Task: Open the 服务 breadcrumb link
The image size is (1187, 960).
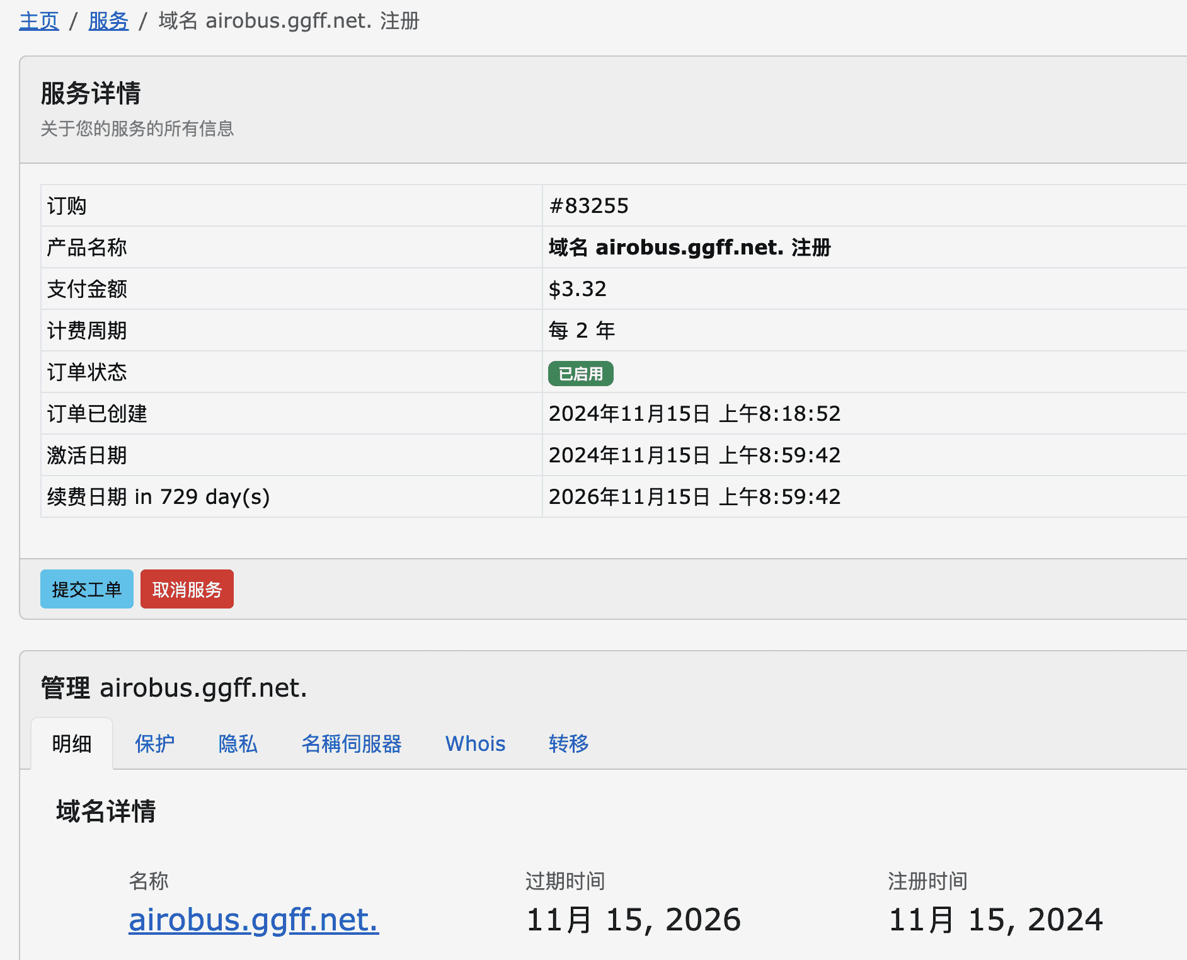Action: pos(108,21)
